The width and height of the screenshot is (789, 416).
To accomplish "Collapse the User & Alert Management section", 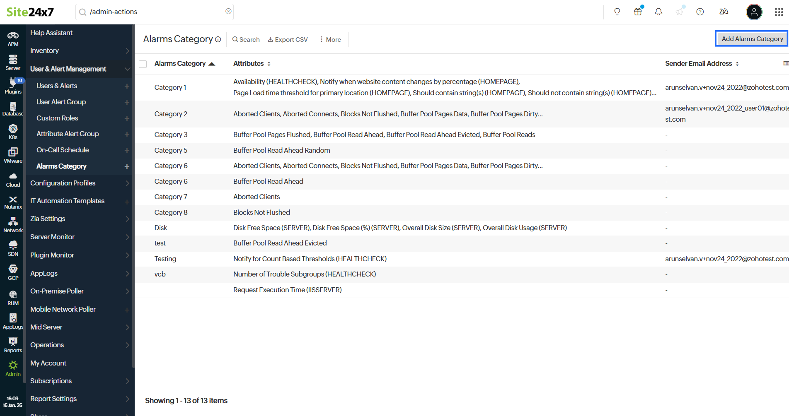I will coord(127,69).
